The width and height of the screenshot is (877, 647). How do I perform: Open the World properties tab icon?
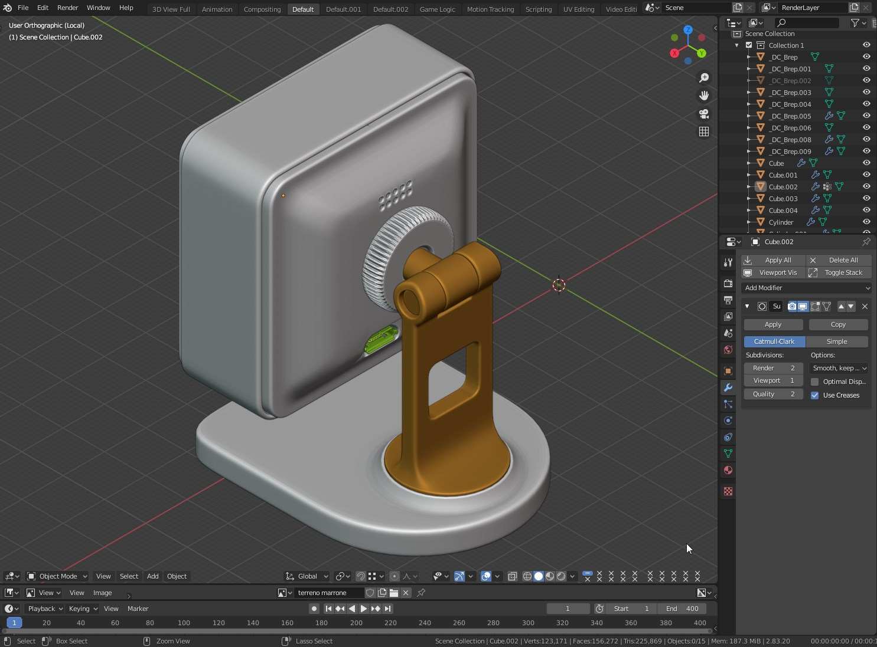[728, 350]
